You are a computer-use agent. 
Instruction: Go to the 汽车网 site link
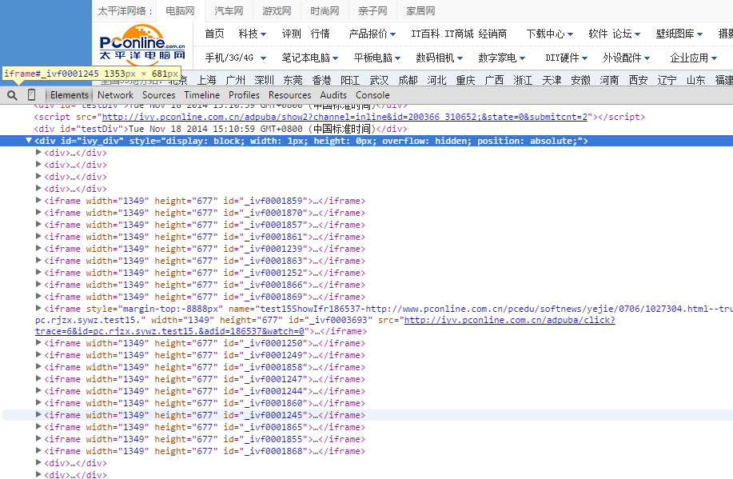(229, 10)
